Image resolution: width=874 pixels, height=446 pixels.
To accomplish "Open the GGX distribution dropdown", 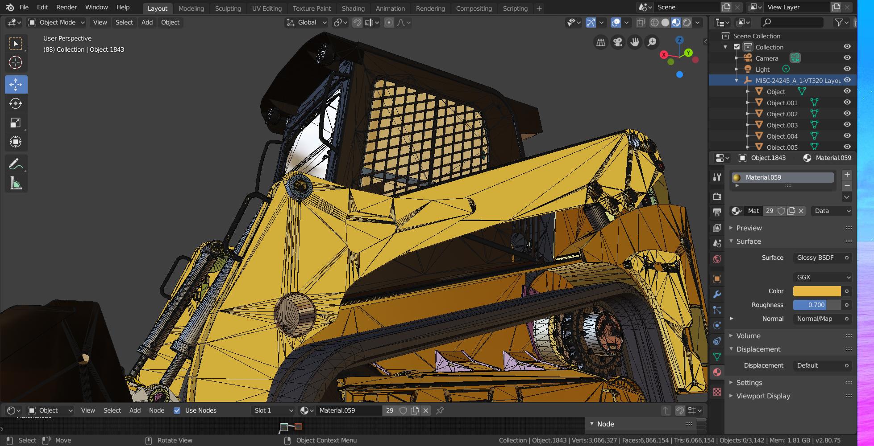I will click(x=823, y=277).
